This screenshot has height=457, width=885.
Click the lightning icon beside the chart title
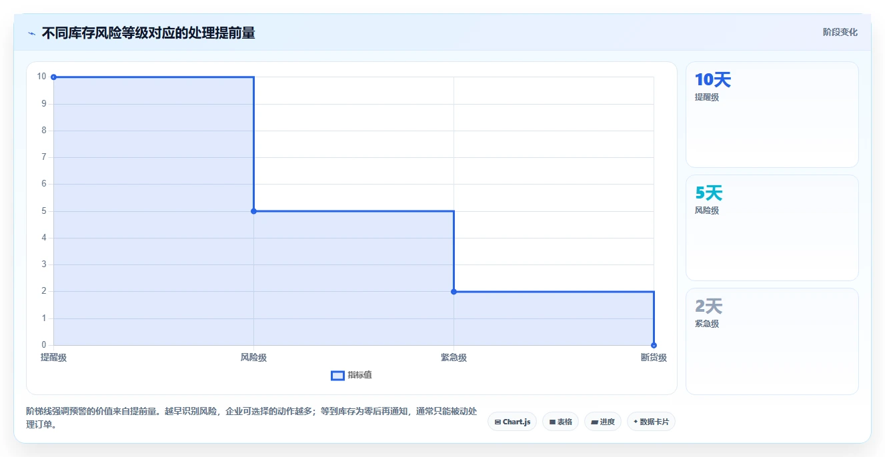(x=31, y=33)
